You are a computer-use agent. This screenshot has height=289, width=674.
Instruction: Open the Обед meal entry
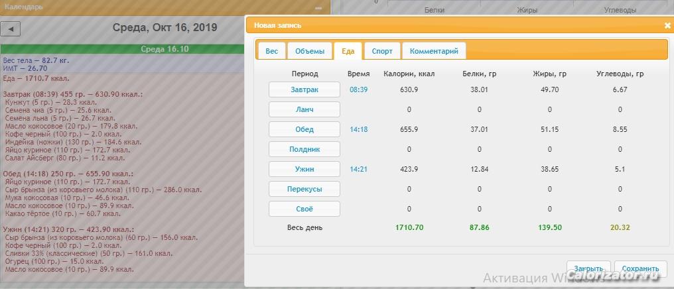304,129
